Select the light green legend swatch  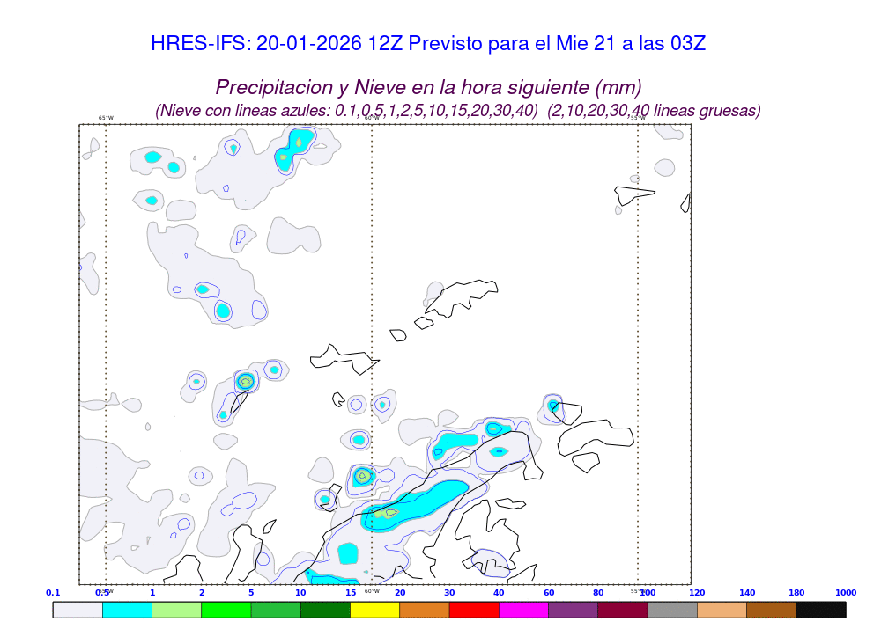click(176, 609)
